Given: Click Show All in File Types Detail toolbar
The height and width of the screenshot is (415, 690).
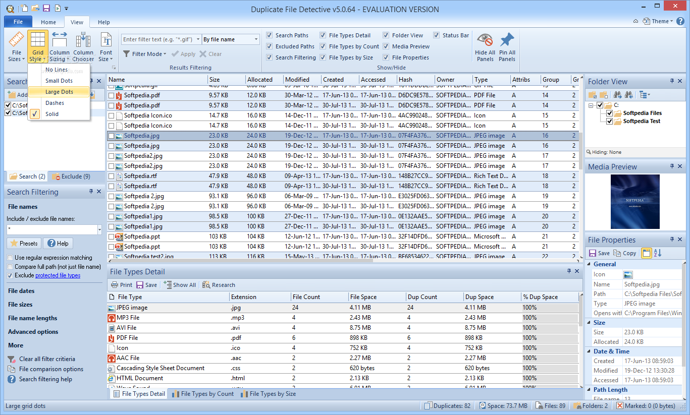Looking at the screenshot, I should [180, 285].
